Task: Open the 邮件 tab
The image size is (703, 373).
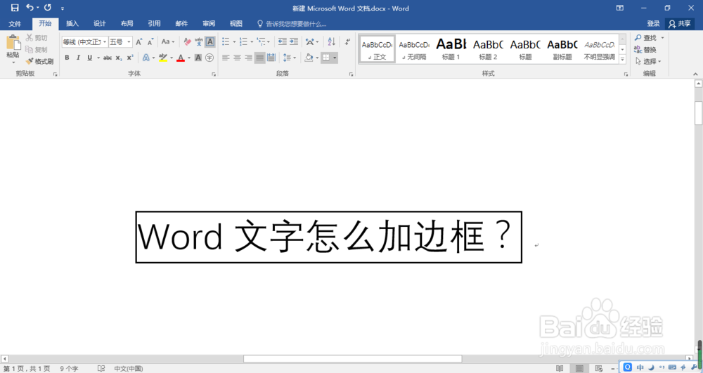Action: pyautogui.click(x=181, y=24)
